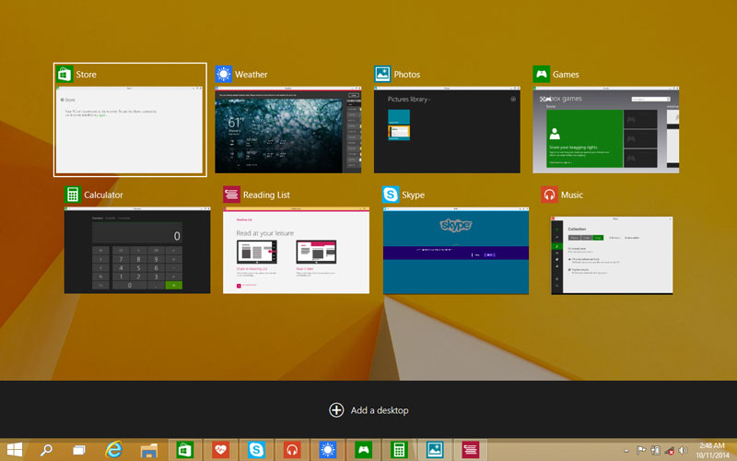Select the Music window preview thumbnail
737x461 pixels.
pyautogui.click(x=612, y=255)
